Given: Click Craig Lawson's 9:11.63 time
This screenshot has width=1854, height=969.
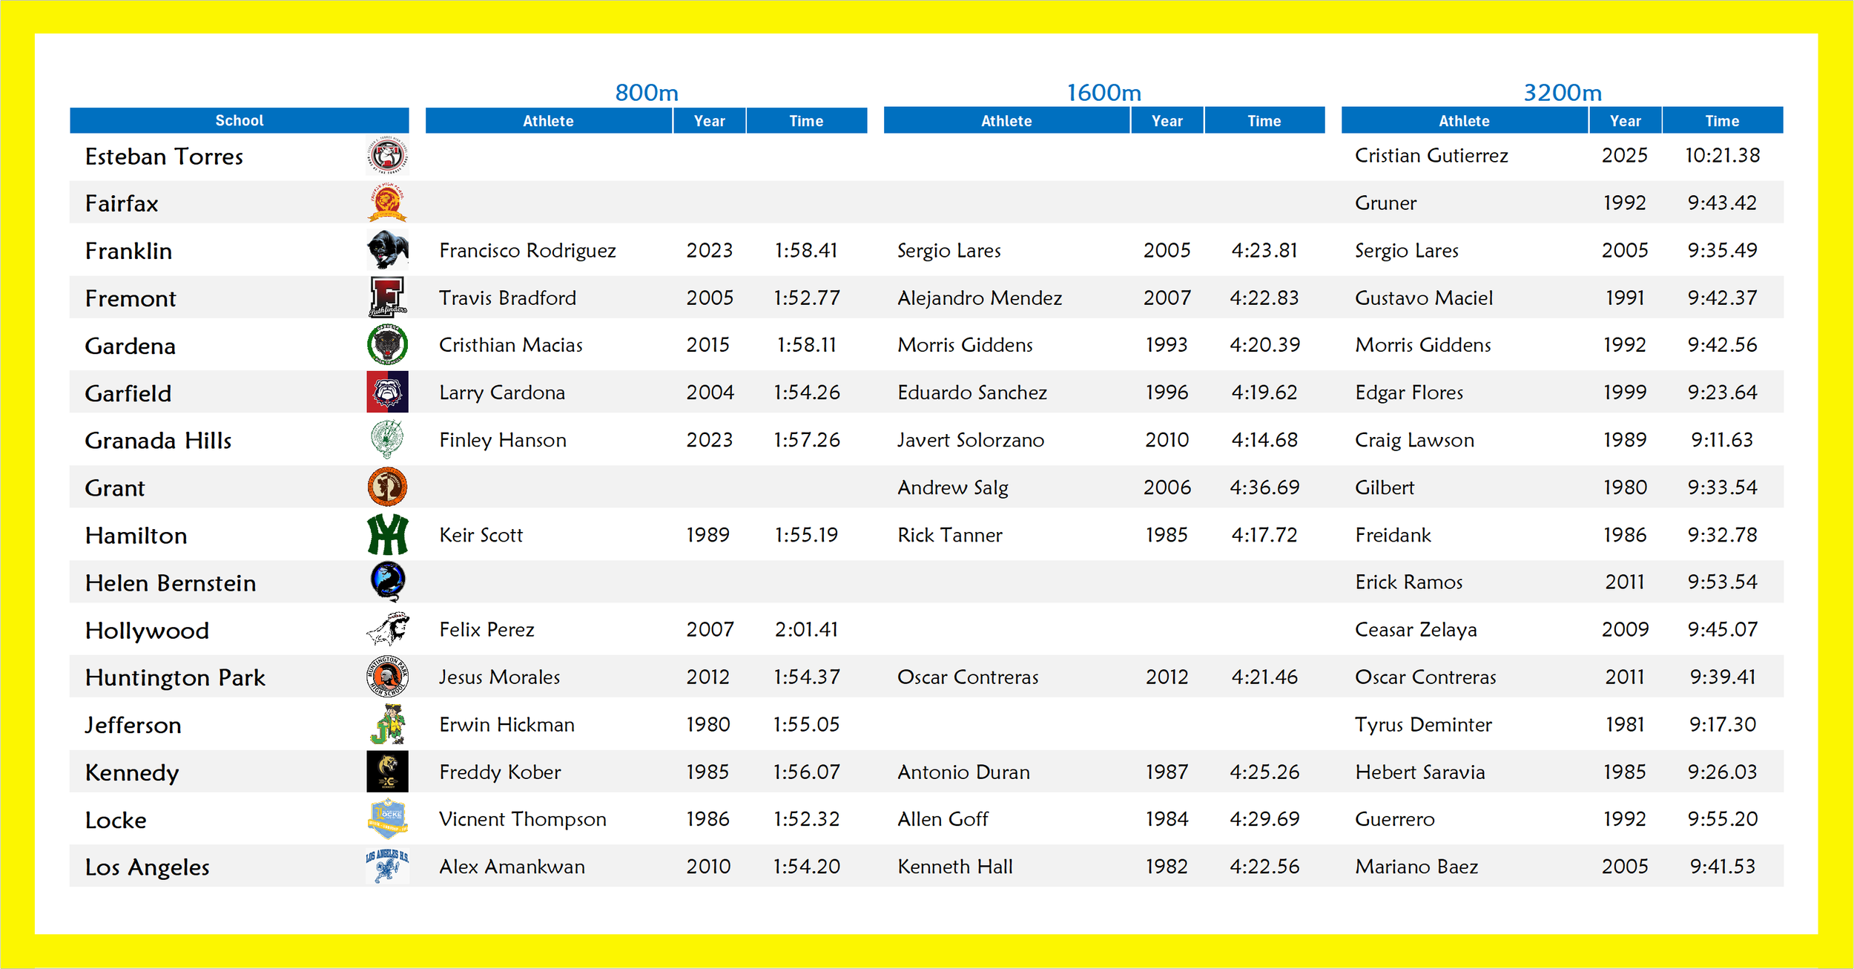Looking at the screenshot, I should (1721, 440).
